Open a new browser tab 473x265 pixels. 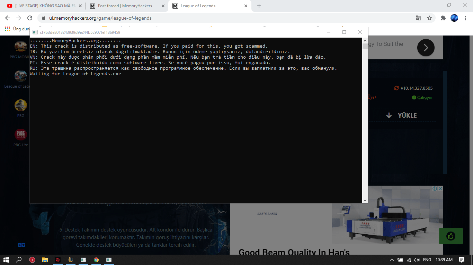259,6
